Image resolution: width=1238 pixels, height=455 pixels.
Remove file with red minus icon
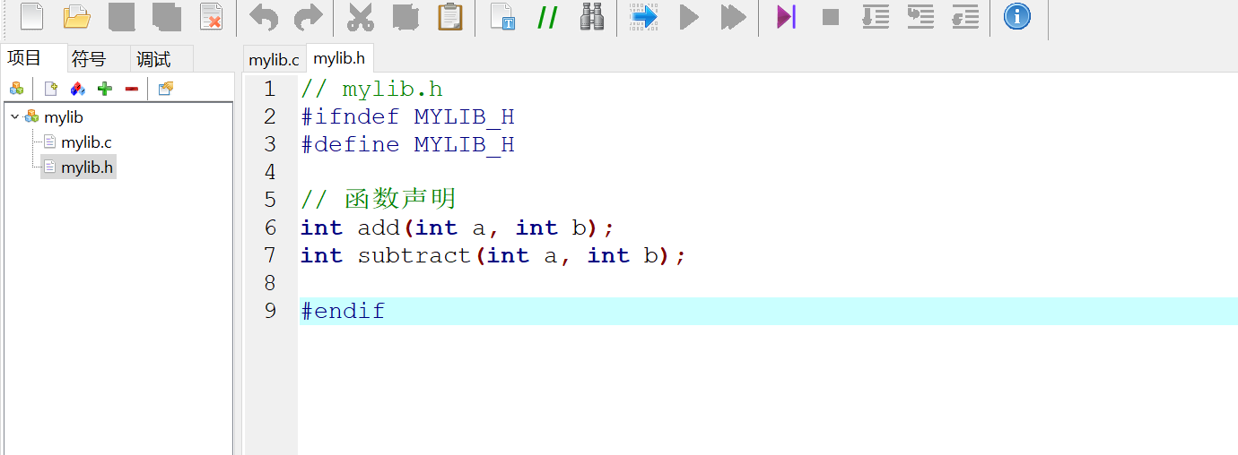pos(132,88)
